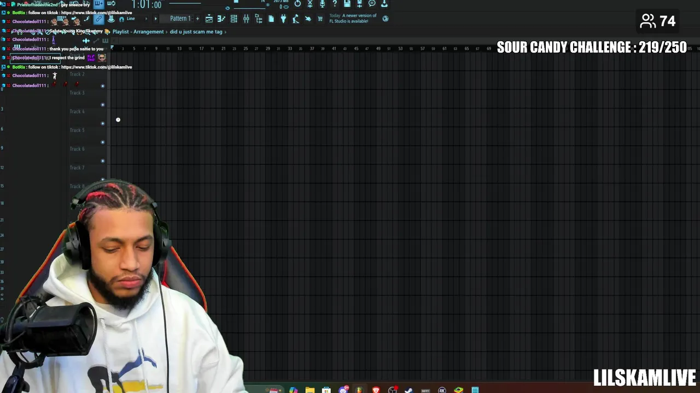Select the Track 7 label
The height and width of the screenshot is (393, 700).
77,168
